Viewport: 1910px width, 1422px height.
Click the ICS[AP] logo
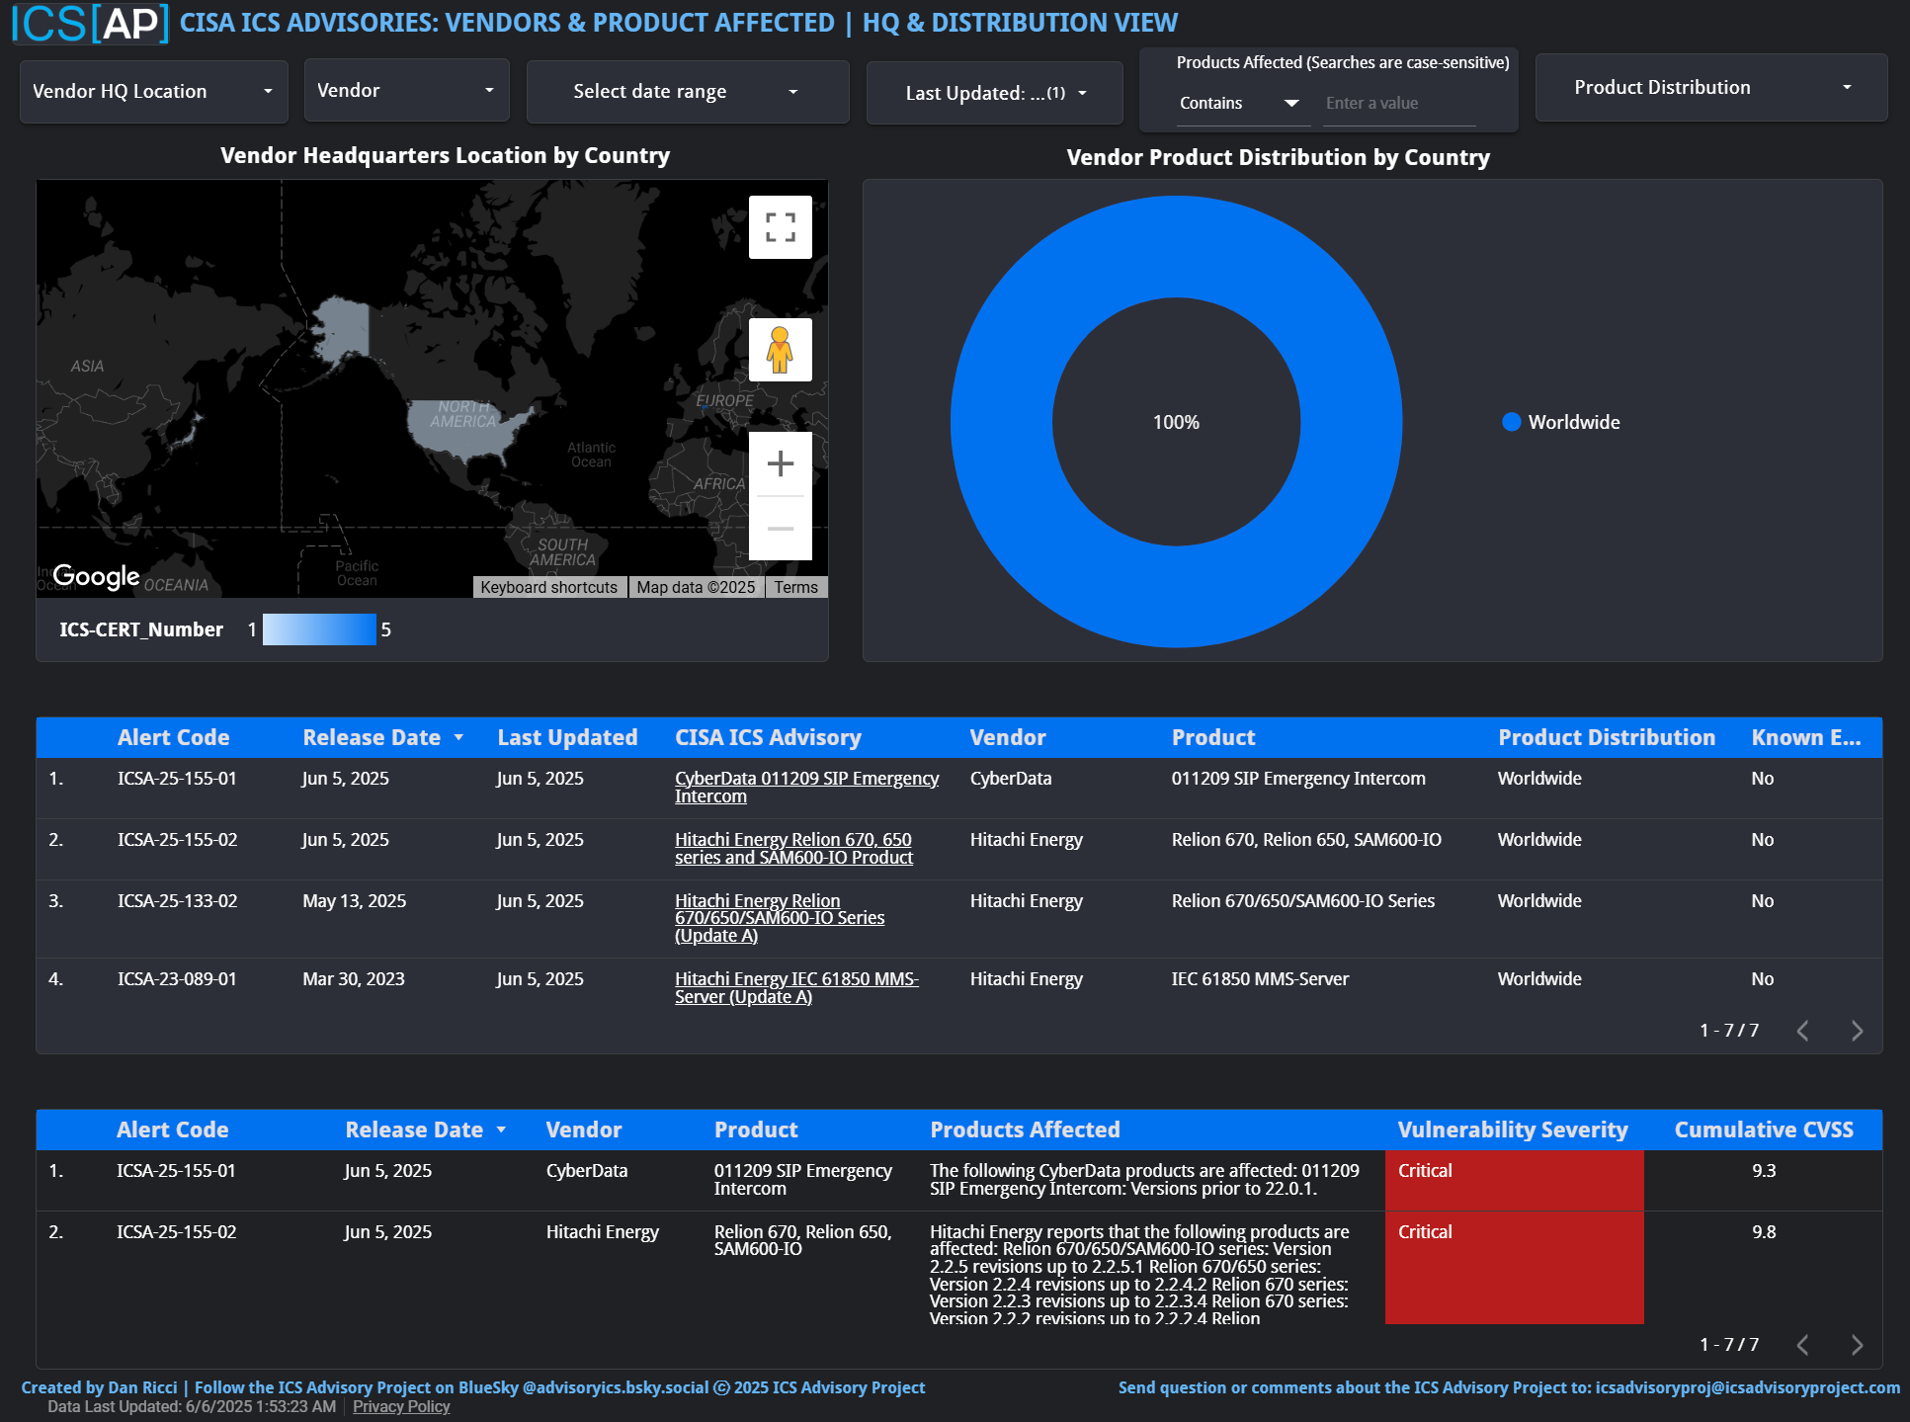[x=90, y=23]
